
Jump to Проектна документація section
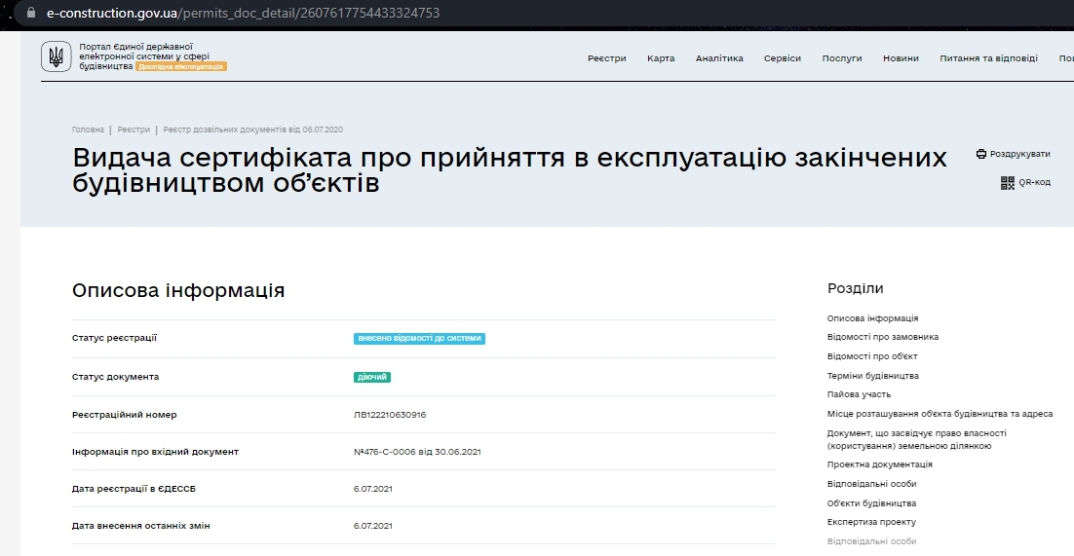coord(879,464)
